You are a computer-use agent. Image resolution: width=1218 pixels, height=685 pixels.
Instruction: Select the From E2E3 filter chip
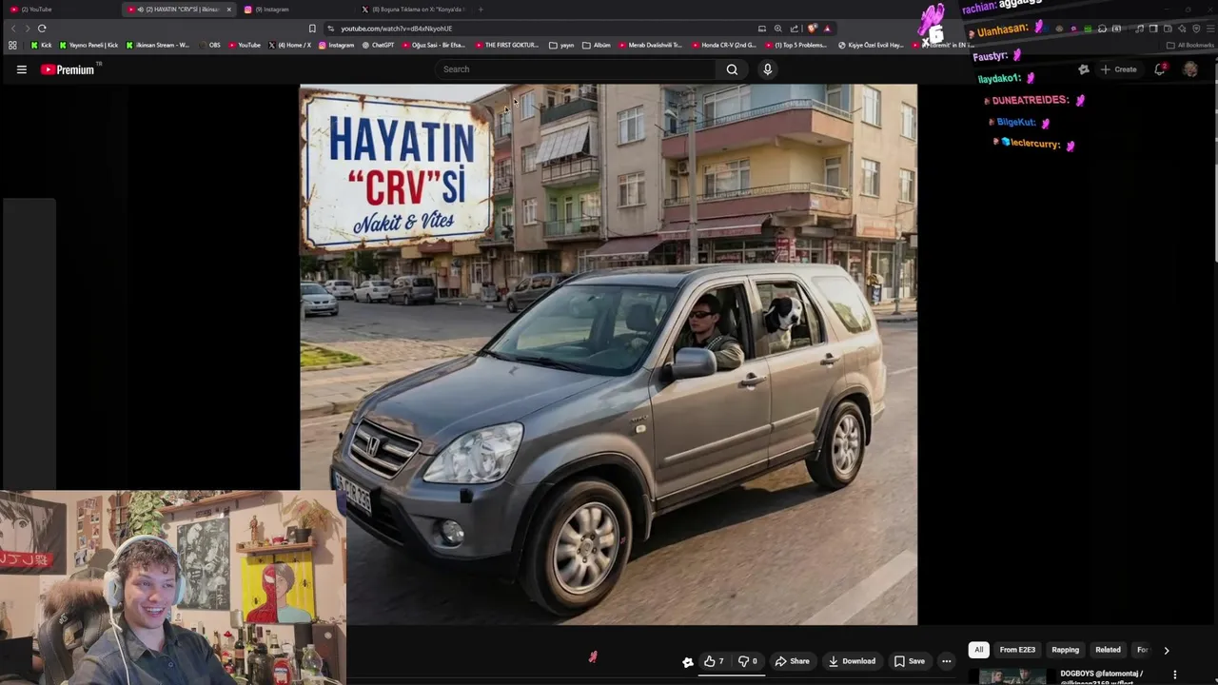point(1017,650)
